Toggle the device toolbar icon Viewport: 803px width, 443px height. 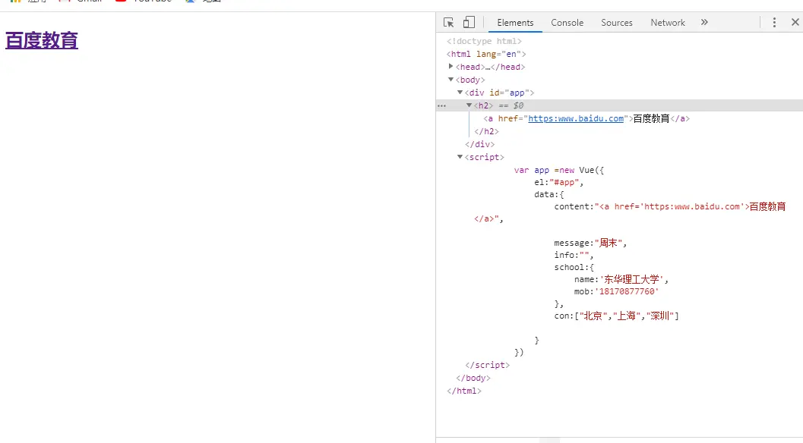(469, 22)
